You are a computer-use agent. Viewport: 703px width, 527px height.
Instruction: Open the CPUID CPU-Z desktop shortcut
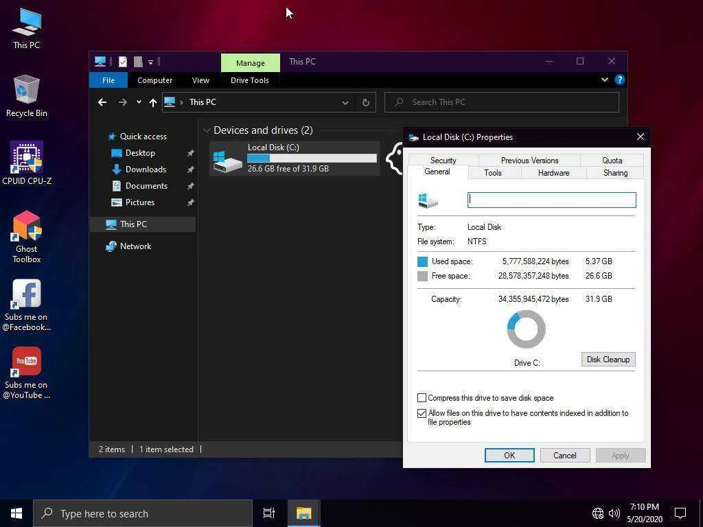(x=27, y=163)
